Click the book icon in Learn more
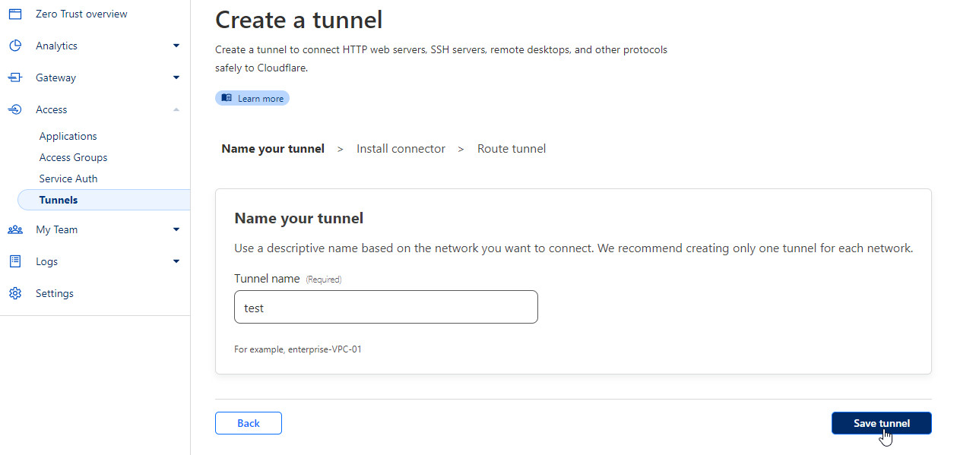Viewport: 957px width, 455px height. pyautogui.click(x=227, y=98)
